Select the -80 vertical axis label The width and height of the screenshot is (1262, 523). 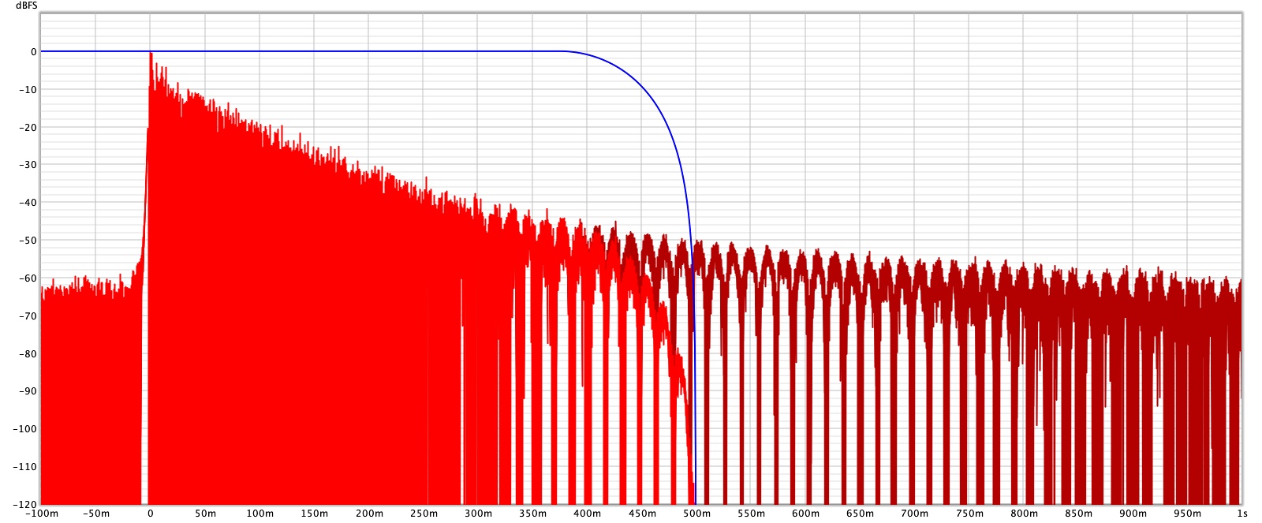[x=28, y=354]
